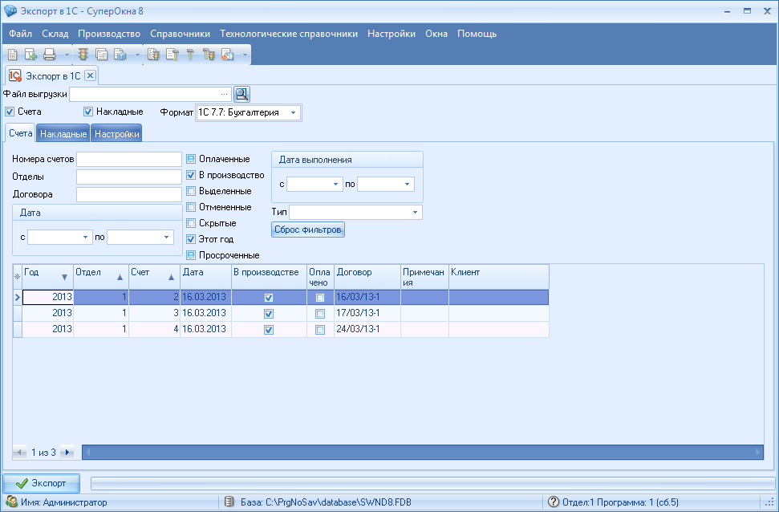This screenshot has height=512, width=779.
Task: Open the Тип dropdown
Action: (415, 212)
